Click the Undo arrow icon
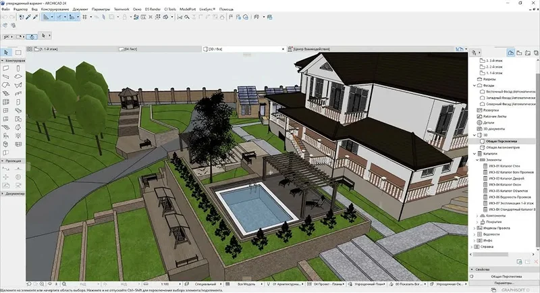Image resolution: width=540 pixels, height=293 pixels. 6,16
